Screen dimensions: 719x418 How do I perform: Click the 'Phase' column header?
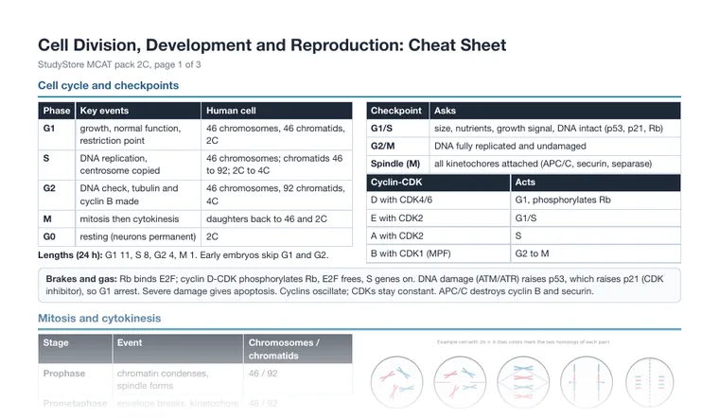coord(57,111)
